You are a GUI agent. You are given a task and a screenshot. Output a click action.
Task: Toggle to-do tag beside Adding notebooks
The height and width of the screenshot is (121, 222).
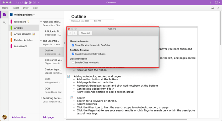68,76
